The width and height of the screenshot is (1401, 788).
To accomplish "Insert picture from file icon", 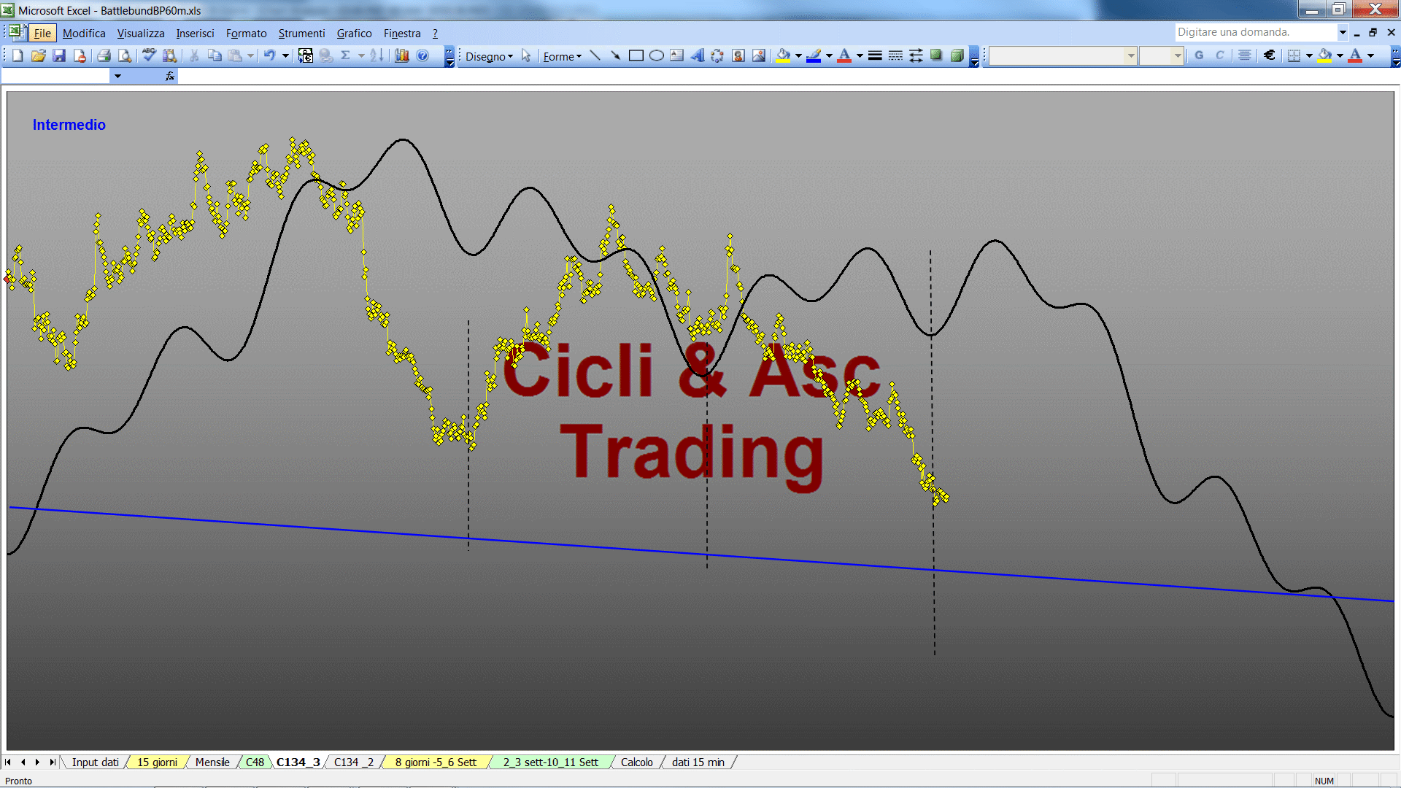I will (759, 55).
